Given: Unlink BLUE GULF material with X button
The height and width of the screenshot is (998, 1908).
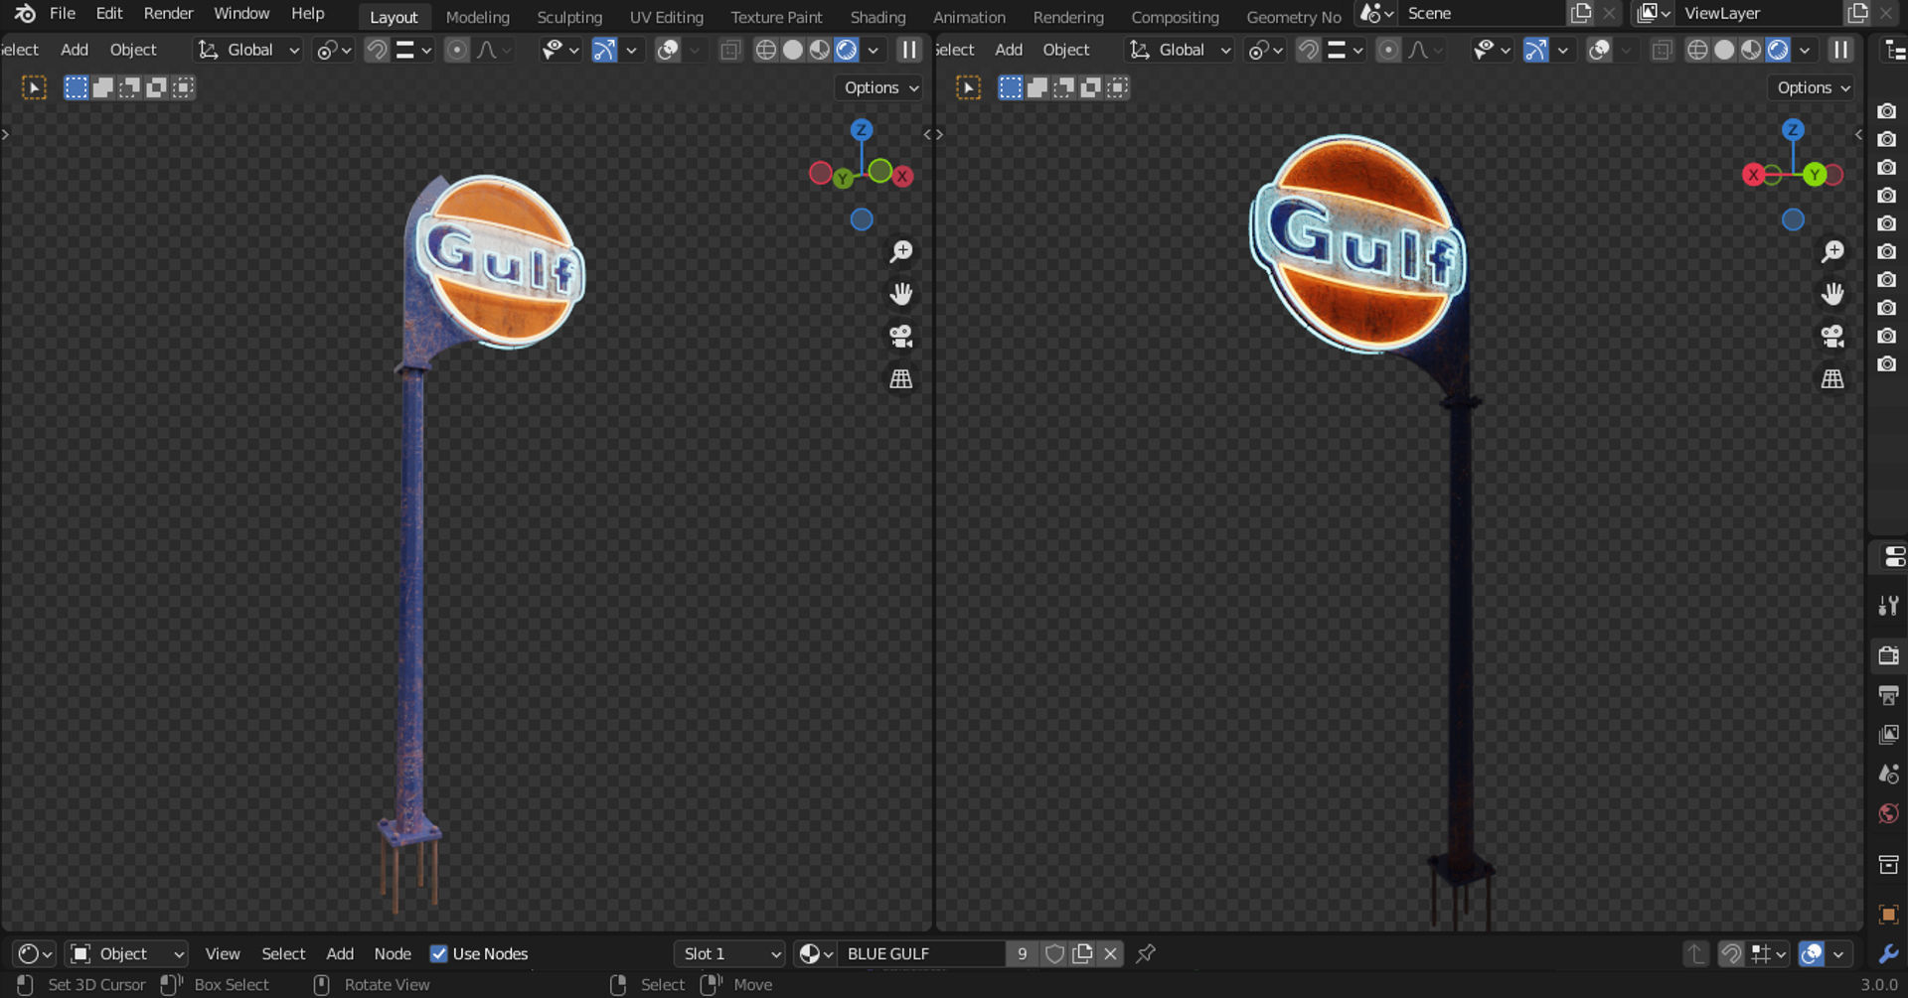Looking at the screenshot, I should point(1110,953).
